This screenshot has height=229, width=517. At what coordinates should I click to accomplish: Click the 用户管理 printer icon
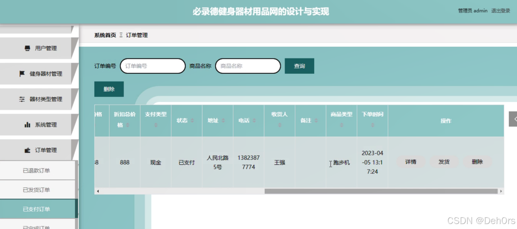(27, 48)
